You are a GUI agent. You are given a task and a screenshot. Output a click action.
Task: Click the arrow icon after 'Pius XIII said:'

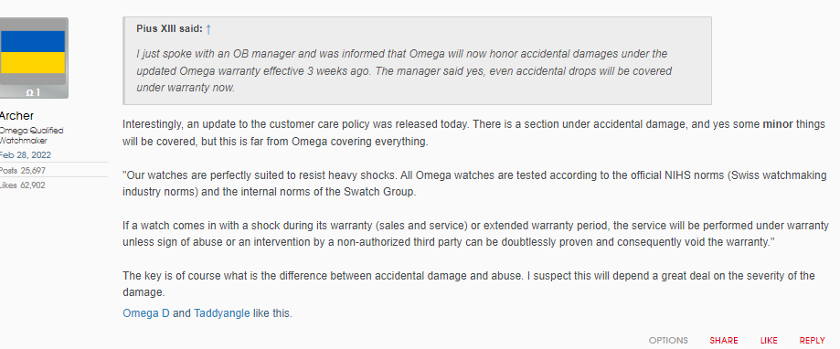208,29
